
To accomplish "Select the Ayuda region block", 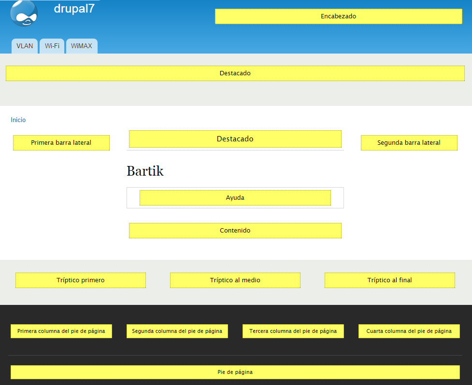I will (235, 197).
